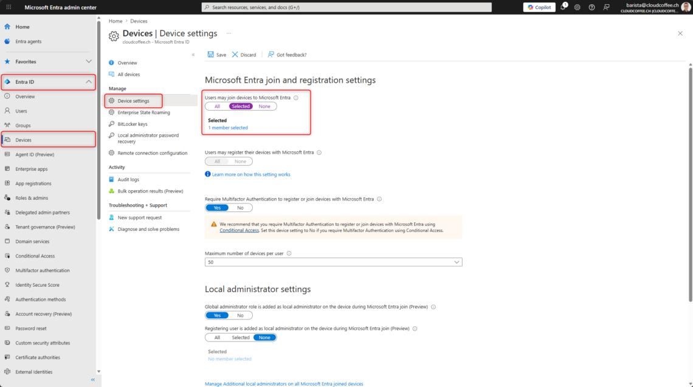Open Roles & admins in sidebar
Image resolution: width=693 pixels, height=387 pixels.
(x=32, y=198)
